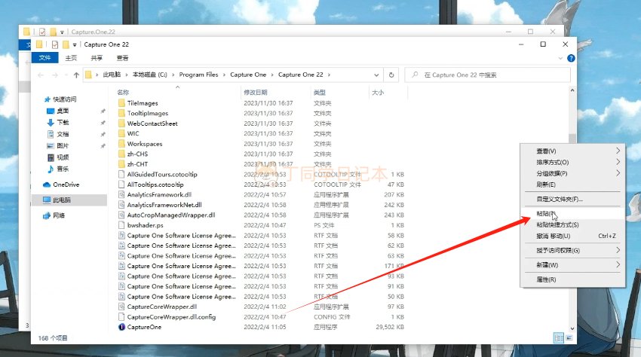The width and height of the screenshot is (641, 357).
Task: Select the 下载 (Downloads) quick access icon
Action: tap(51, 122)
